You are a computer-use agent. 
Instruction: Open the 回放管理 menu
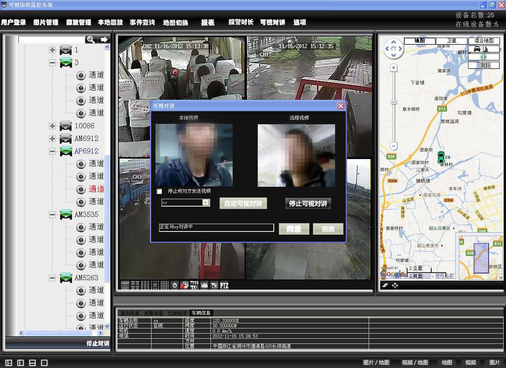coord(79,22)
